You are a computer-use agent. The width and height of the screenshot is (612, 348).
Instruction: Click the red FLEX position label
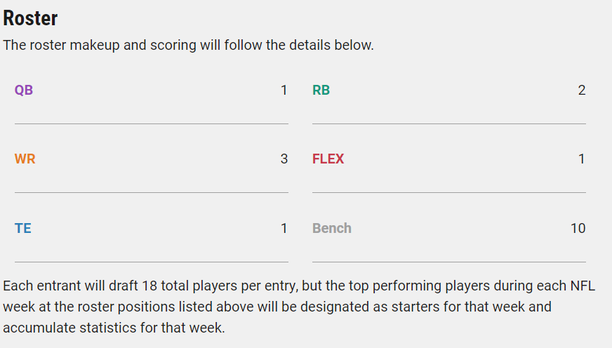(x=328, y=159)
